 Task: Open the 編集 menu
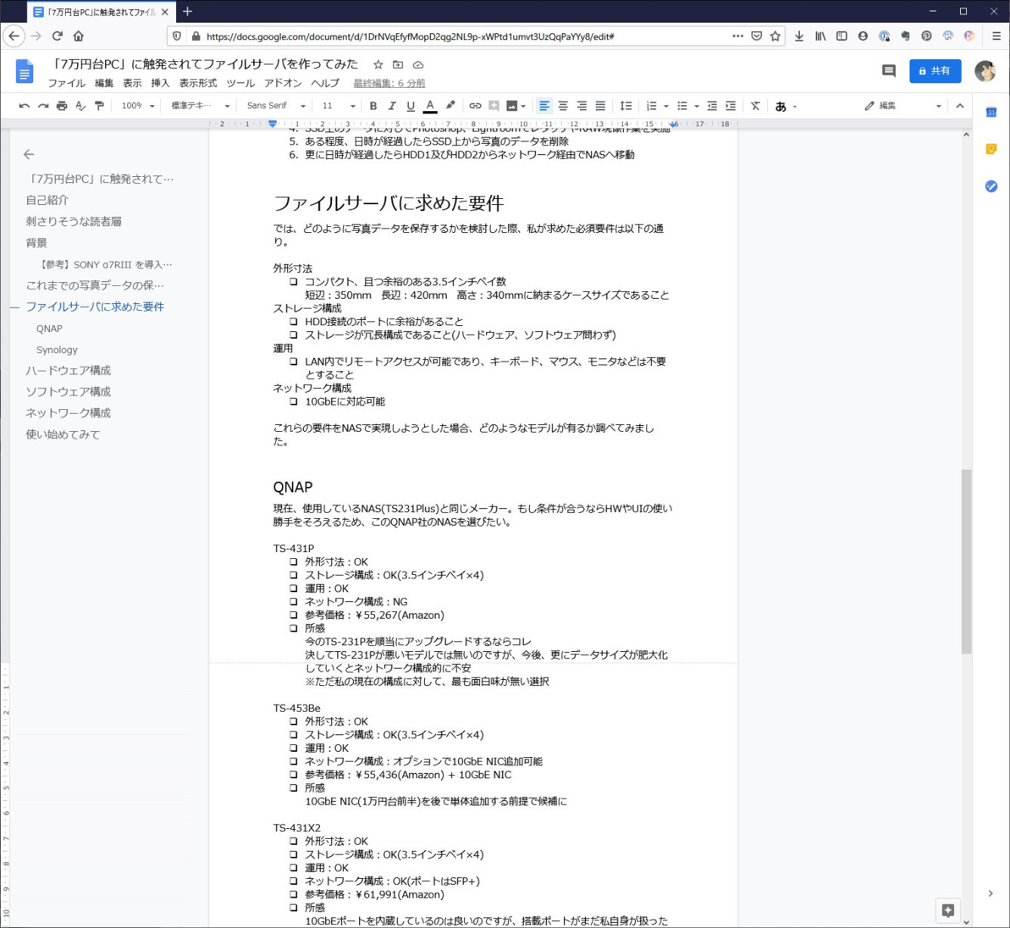(x=104, y=83)
